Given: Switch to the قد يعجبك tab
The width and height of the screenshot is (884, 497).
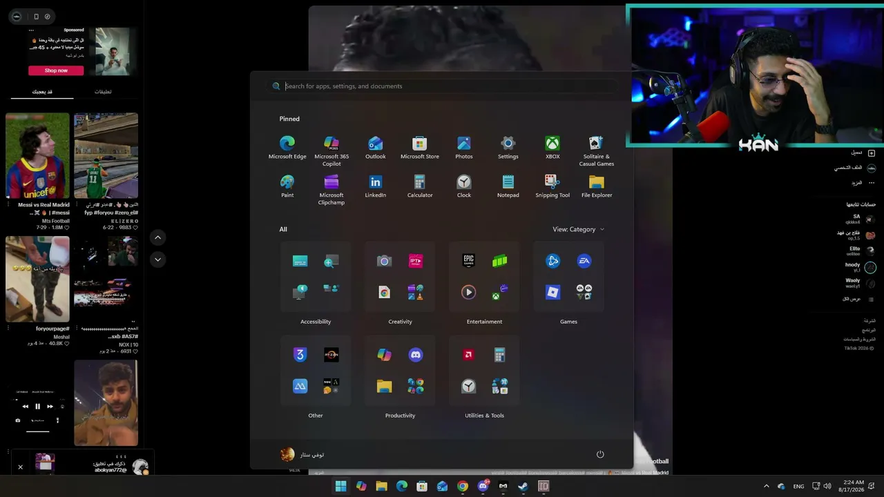Looking at the screenshot, I should click(42, 92).
